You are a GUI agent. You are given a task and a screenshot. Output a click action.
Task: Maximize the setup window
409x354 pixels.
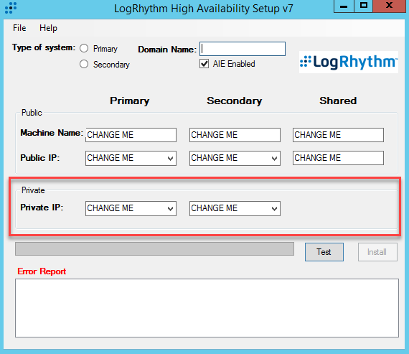point(364,6)
